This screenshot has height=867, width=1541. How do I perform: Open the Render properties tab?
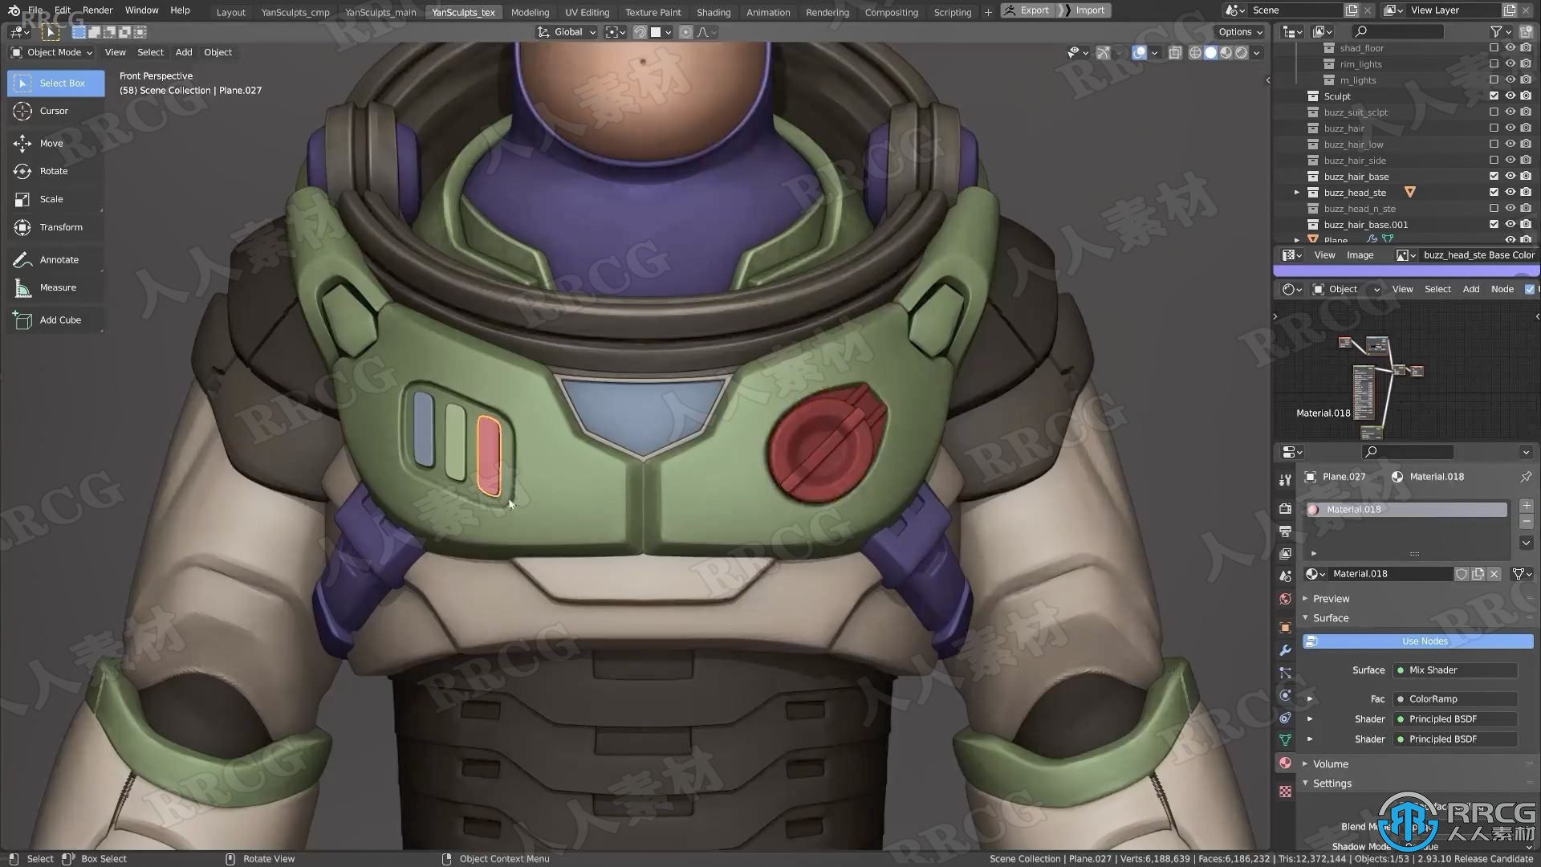[x=1285, y=509]
